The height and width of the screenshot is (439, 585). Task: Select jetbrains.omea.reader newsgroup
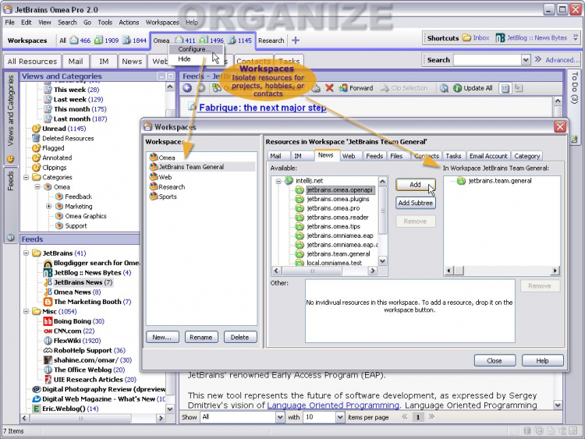pyautogui.click(x=337, y=218)
